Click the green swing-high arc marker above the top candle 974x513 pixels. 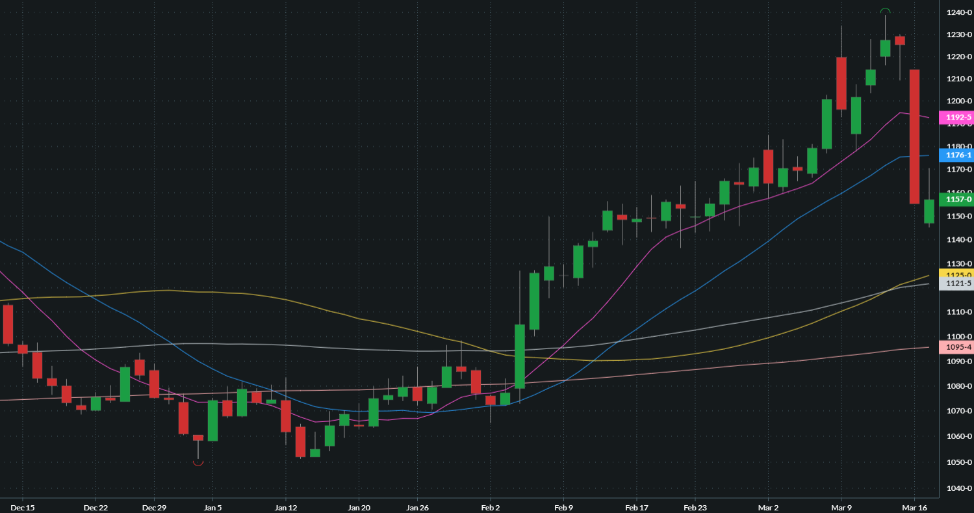pyautogui.click(x=885, y=10)
